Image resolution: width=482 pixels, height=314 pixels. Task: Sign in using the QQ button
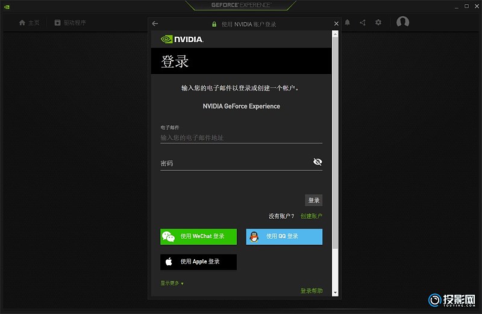(x=284, y=236)
